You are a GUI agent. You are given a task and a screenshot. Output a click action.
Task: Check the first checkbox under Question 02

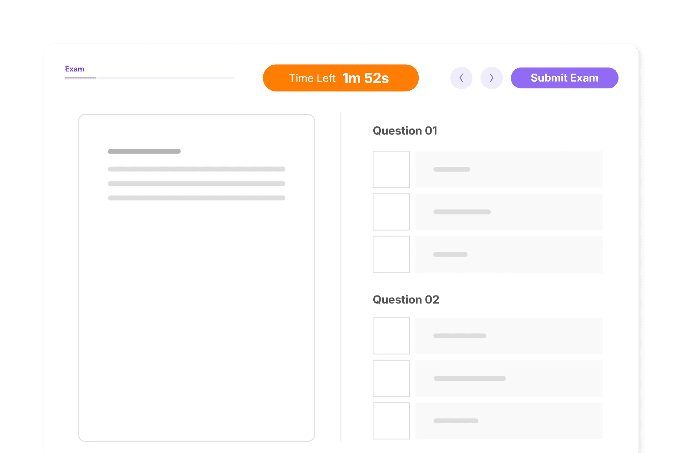[x=391, y=336]
